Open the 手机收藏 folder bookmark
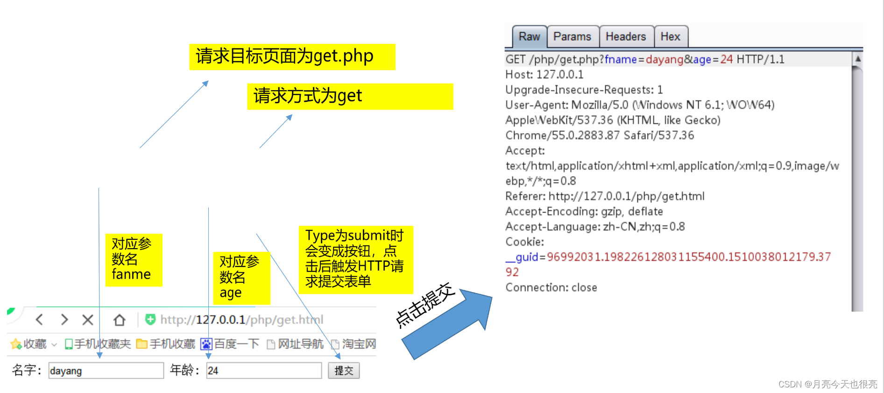This screenshot has height=393, width=884. [x=166, y=344]
